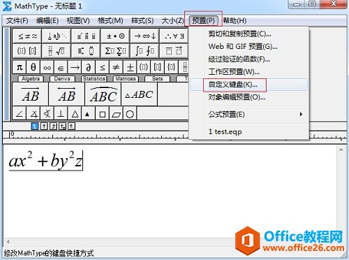The width and height of the screenshot is (349, 260).
Task: Open the embellishments palette
Action: pos(86,36)
